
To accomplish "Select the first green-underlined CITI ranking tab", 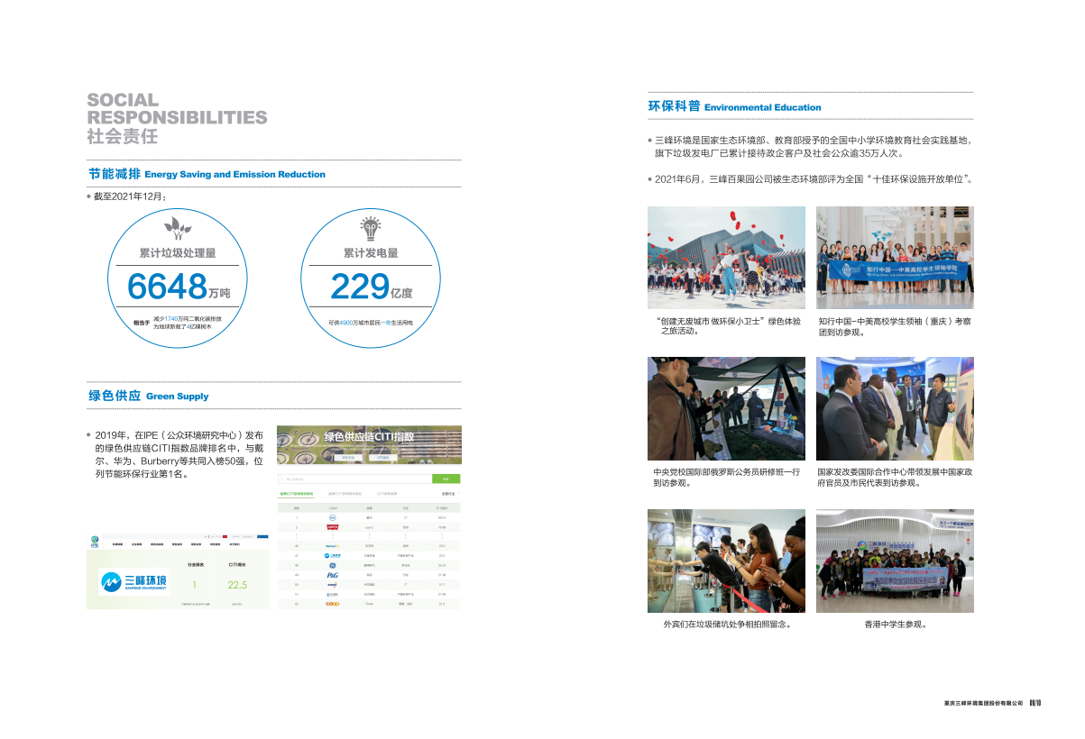I will 297,494.
